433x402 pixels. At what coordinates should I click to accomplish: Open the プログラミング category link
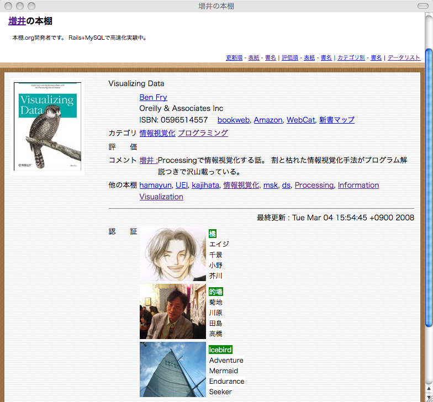pyautogui.click(x=203, y=133)
